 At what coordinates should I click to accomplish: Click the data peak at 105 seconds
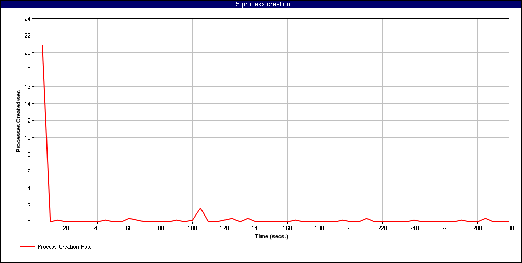pyautogui.click(x=200, y=208)
